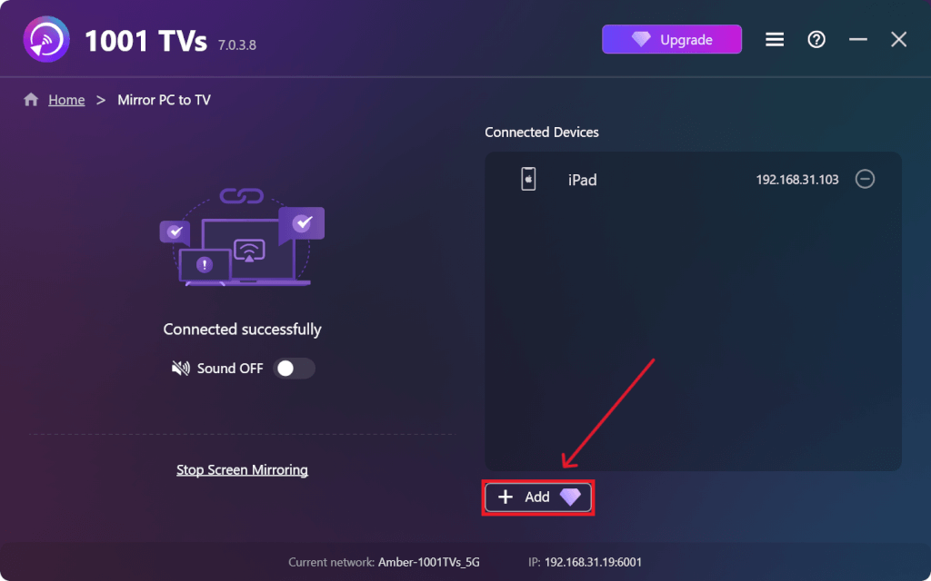Viewport: 931px width, 581px height.
Task: Click the Upgrade button
Action: pos(672,40)
